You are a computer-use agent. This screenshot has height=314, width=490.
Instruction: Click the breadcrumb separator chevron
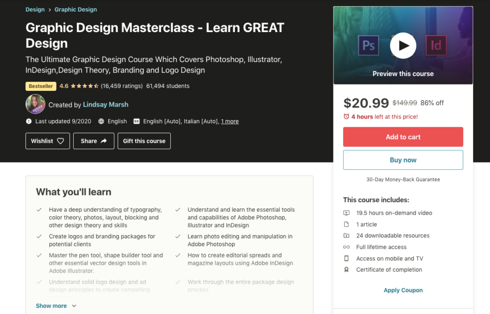pyautogui.click(x=49, y=10)
